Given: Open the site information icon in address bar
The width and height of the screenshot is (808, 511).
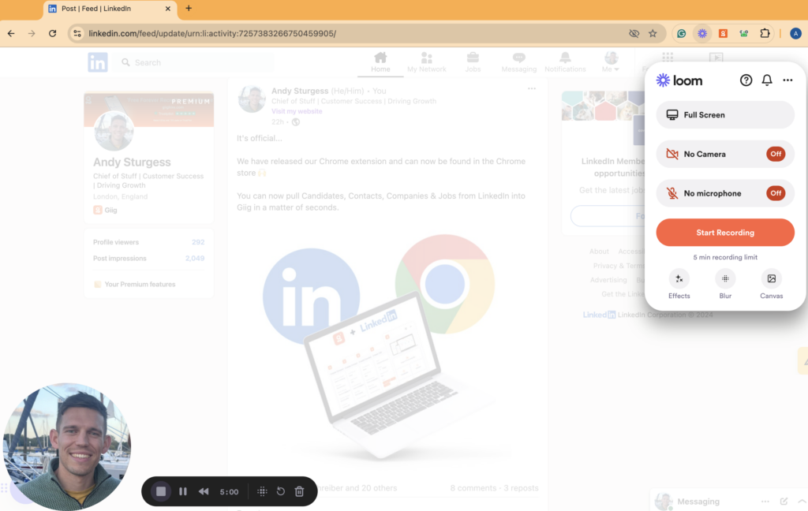Looking at the screenshot, I should 77,33.
